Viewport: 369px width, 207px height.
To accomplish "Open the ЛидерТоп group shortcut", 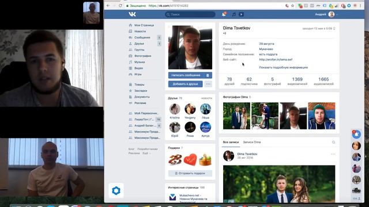I will point(145,119).
